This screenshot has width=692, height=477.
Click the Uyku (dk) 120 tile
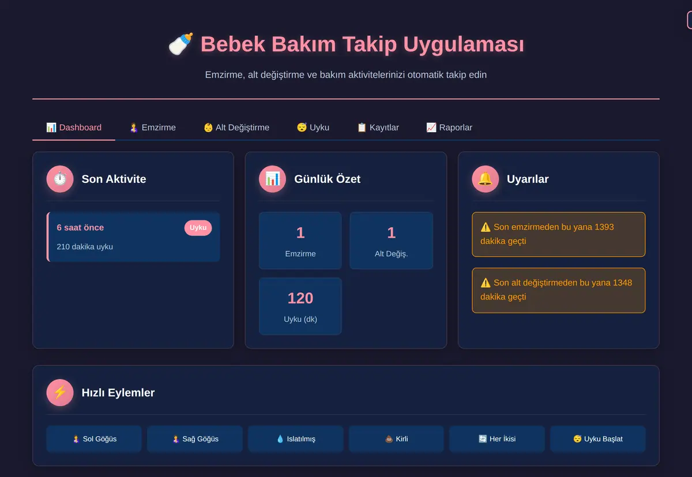click(x=300, y=306)
